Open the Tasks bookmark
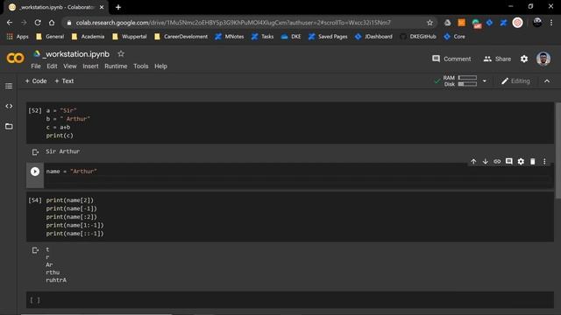 [262, 37]
